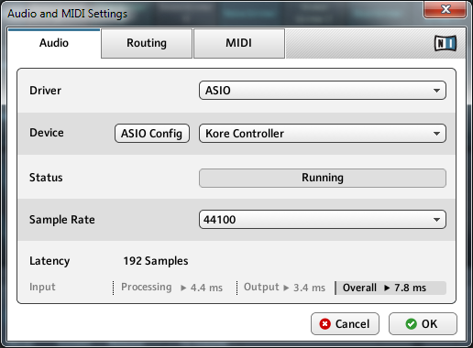Click the red X icon on Cancel
Viewport: 473px width, 348px height.
324,323
